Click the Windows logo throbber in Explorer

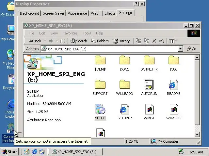[x=193, y=33]
